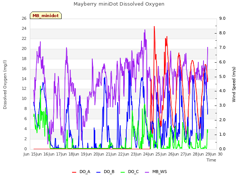The image size is (239, 179).
Task: Click the green DO_C legend swatch
Action: pos(123,172)
